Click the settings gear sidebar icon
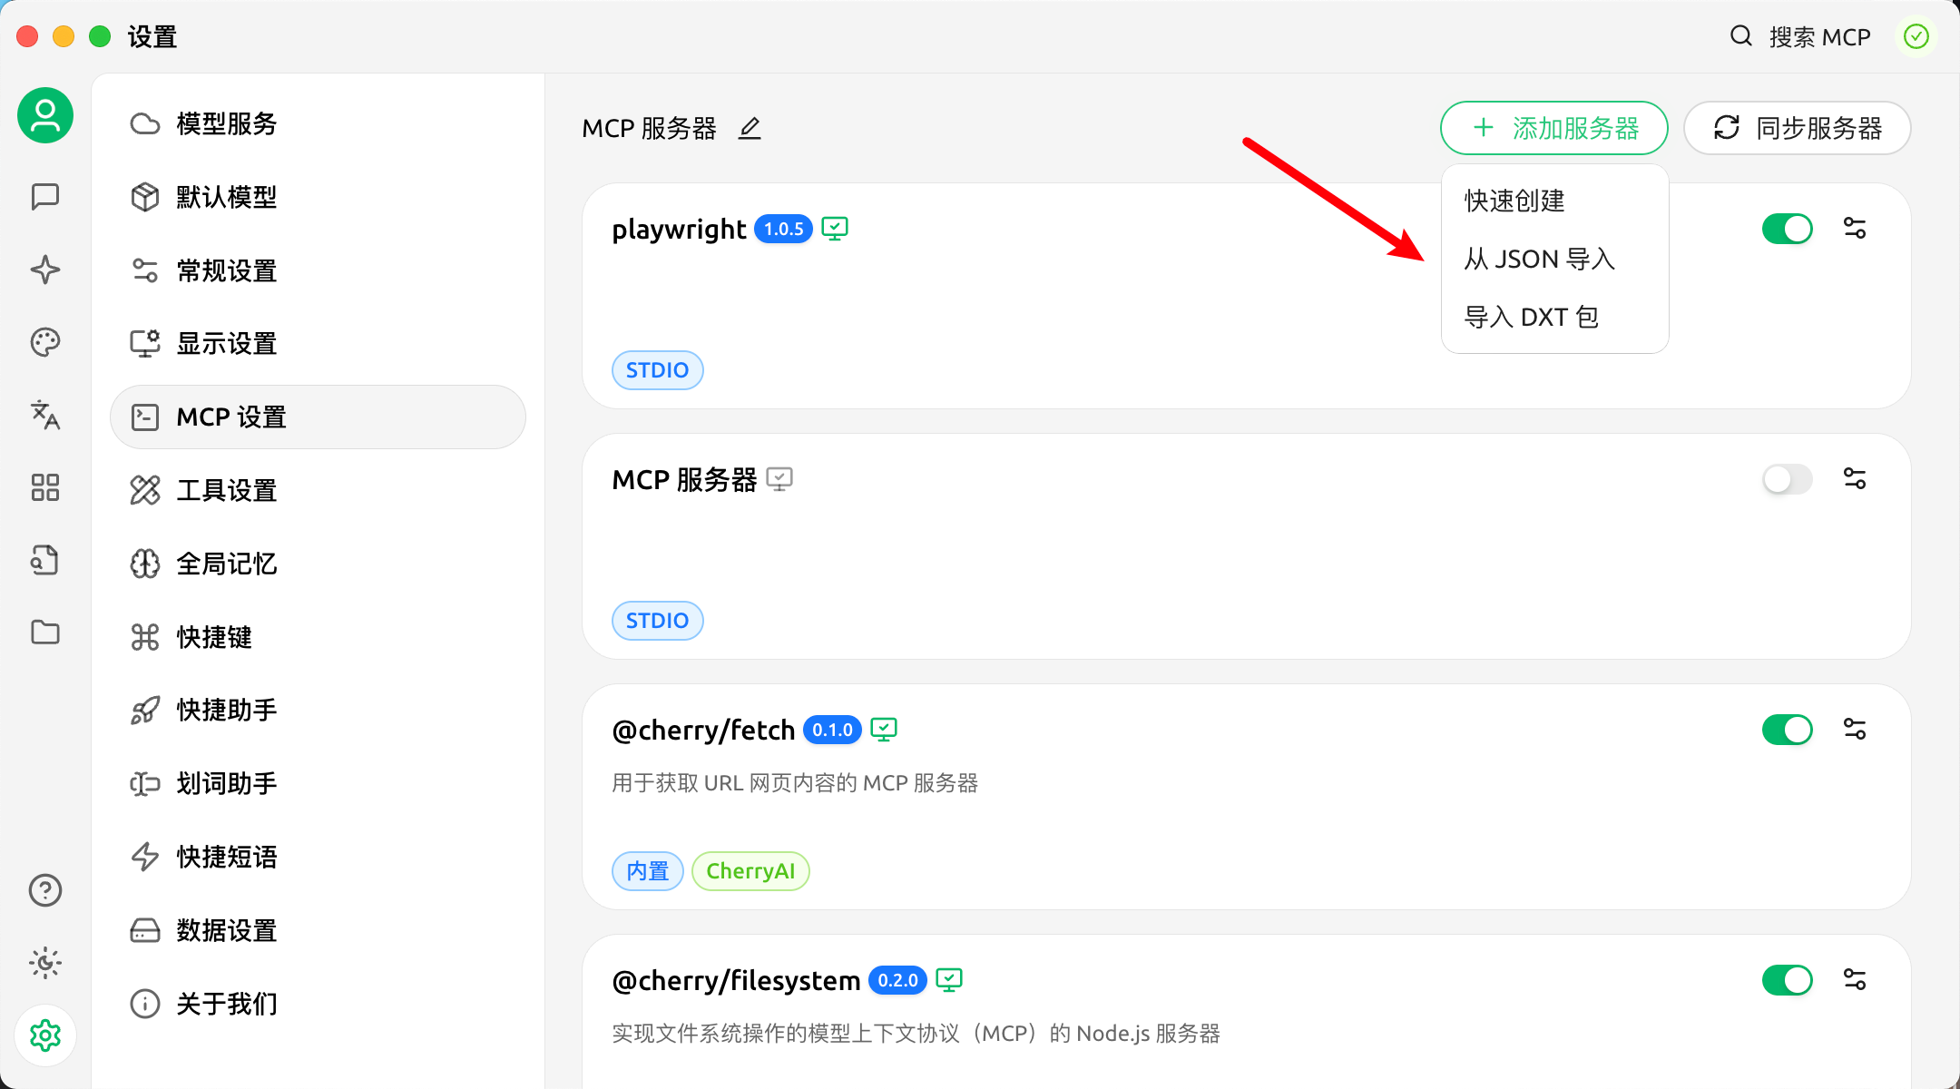Viewport: 1960px width, 1089px height. (45, 1035)
